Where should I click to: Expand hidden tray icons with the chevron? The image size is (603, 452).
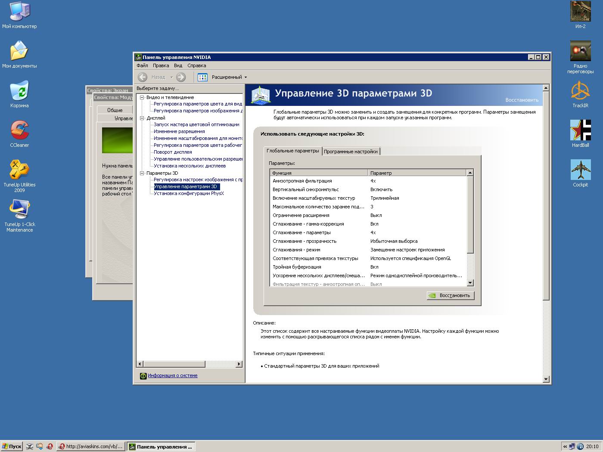coord(565,446)
